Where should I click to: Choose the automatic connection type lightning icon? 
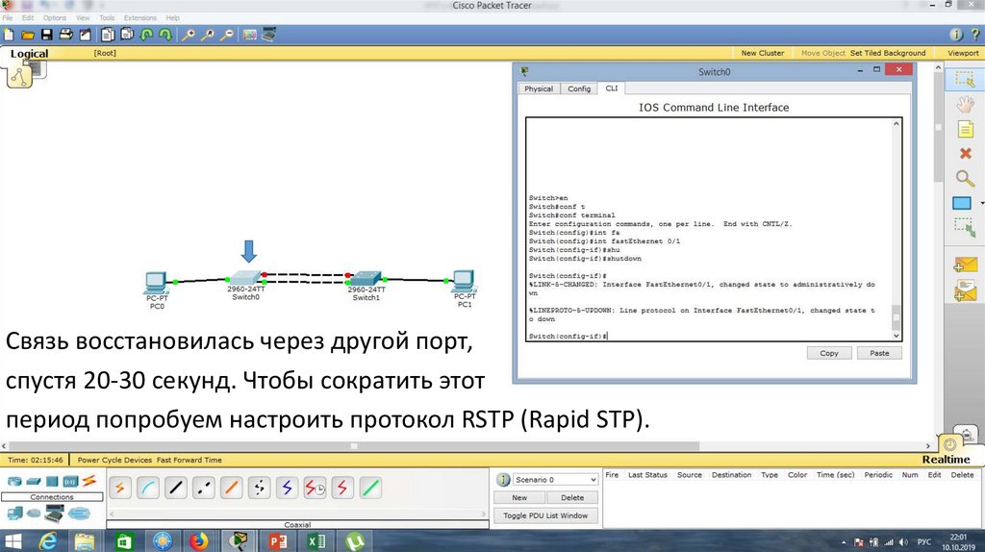tap(120, 488)
